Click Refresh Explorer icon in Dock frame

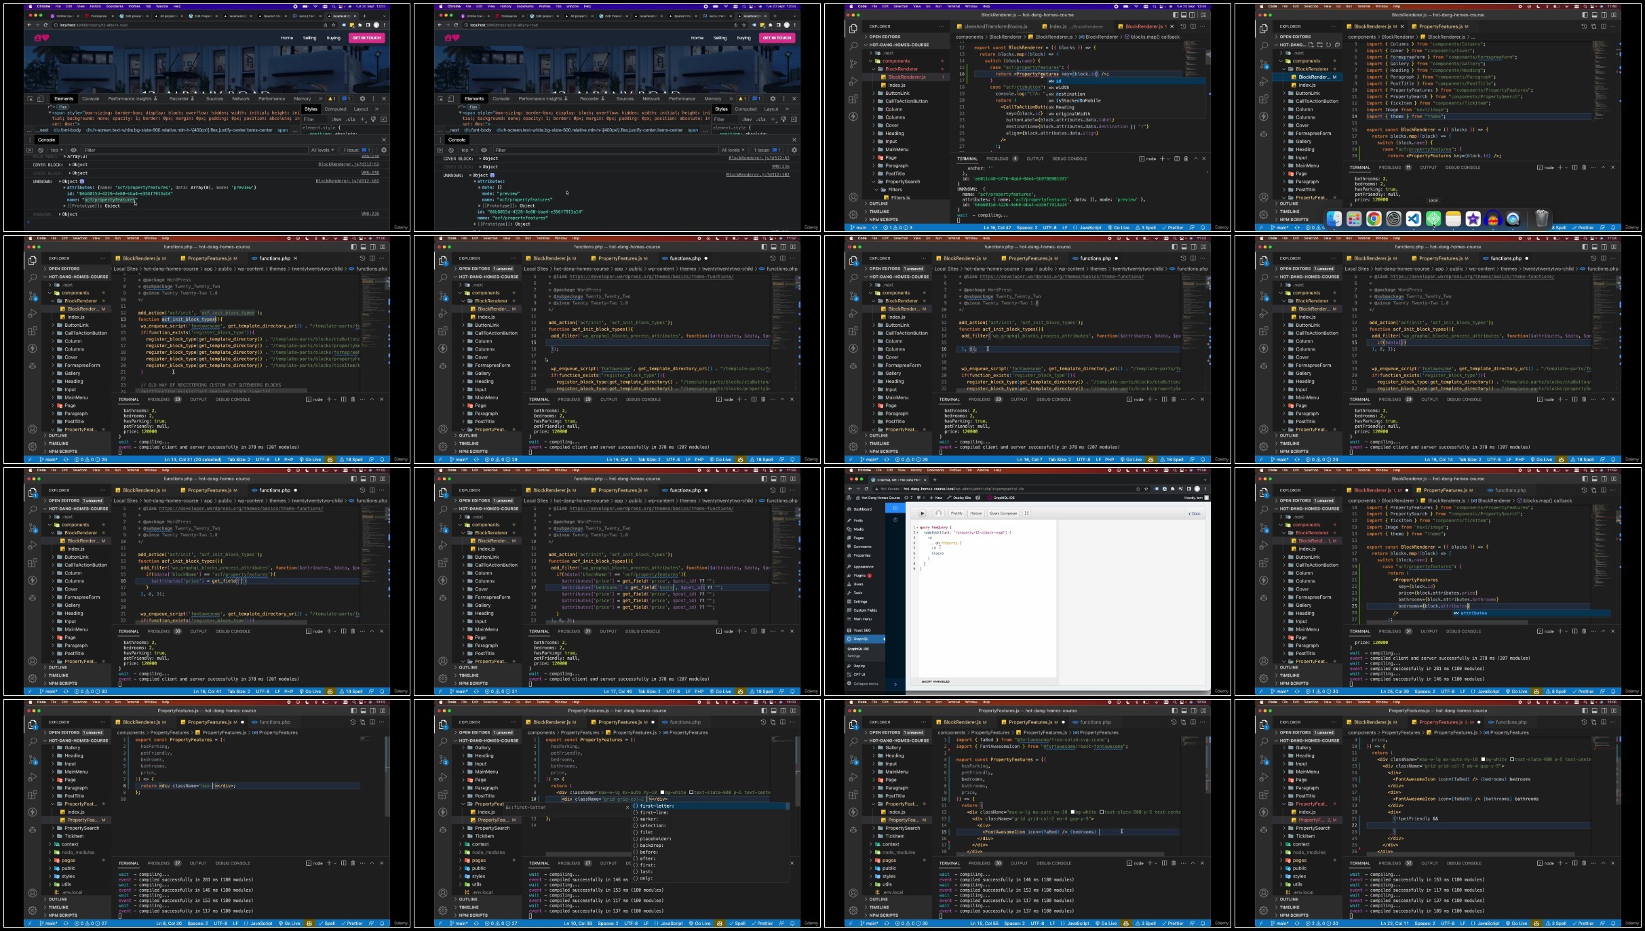point(1329,45)
